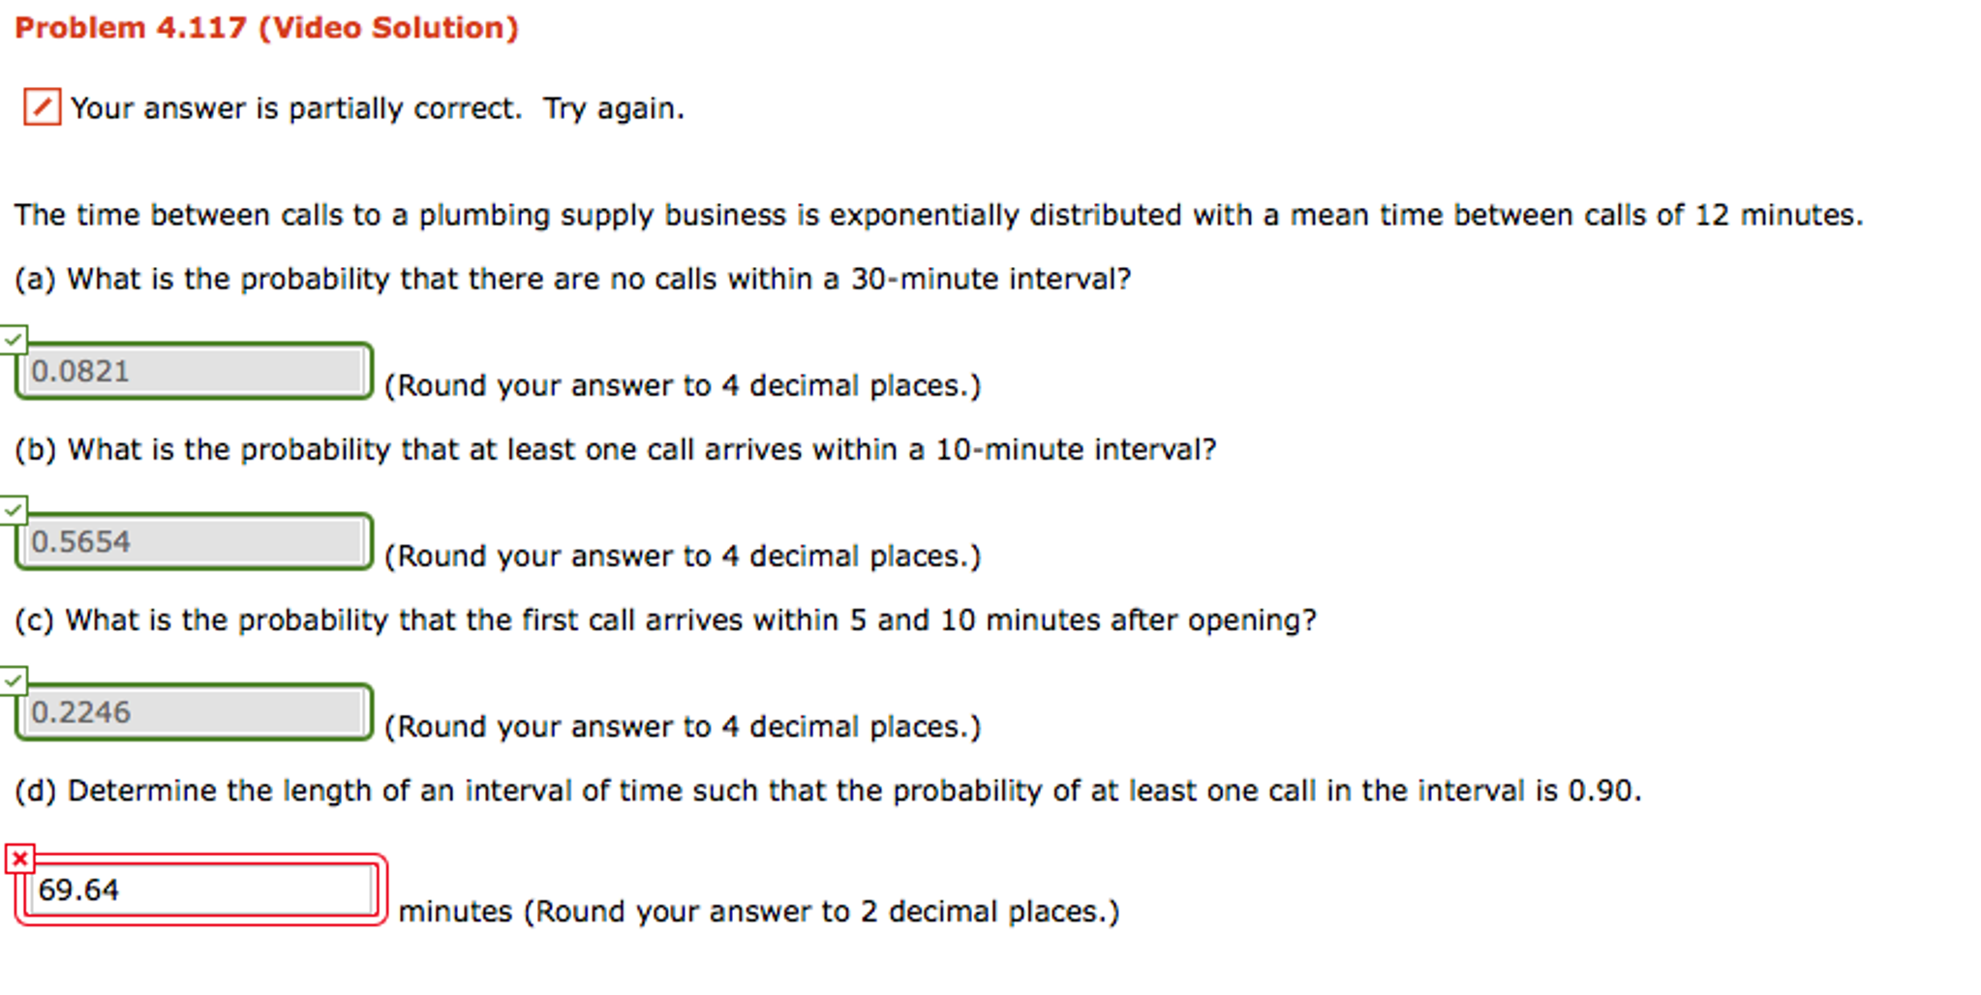Click the 'Your answer is partially correct' message

[x=378, y=108]
